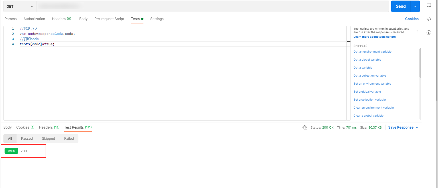
Task: Insert Clear a global variable snippet
Action: [368, 116]
